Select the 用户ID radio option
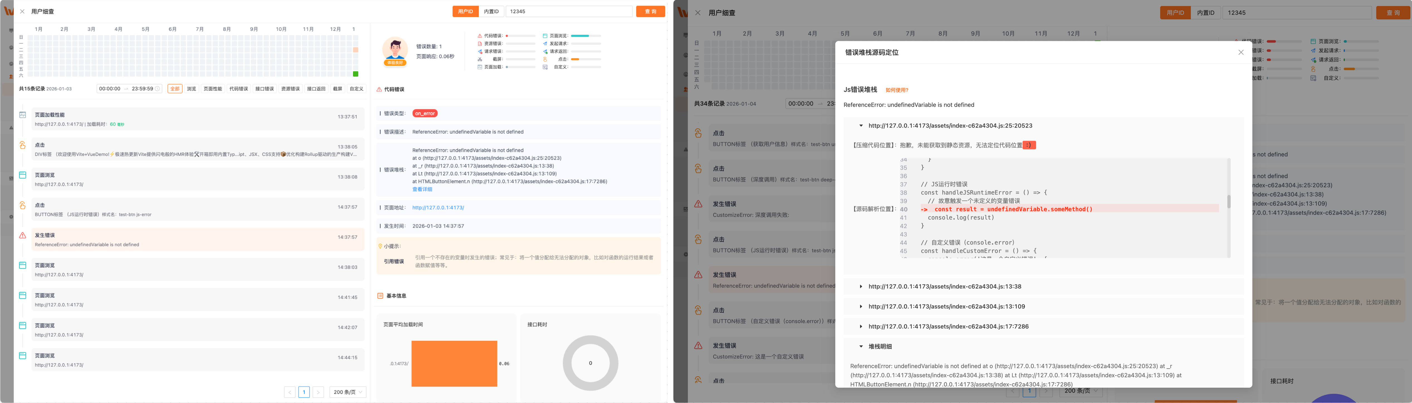 [x=465, y=11]
